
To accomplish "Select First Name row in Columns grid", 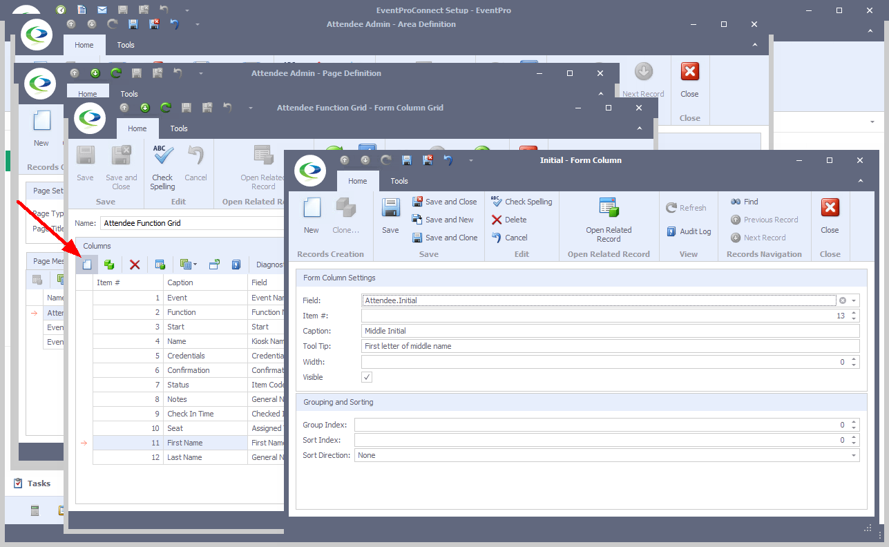I will pyautogui.click(x=188, y=443).
